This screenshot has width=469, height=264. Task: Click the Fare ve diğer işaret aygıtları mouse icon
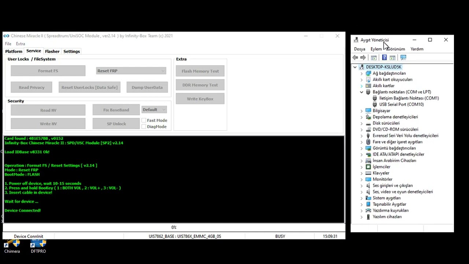coord(368,142)
